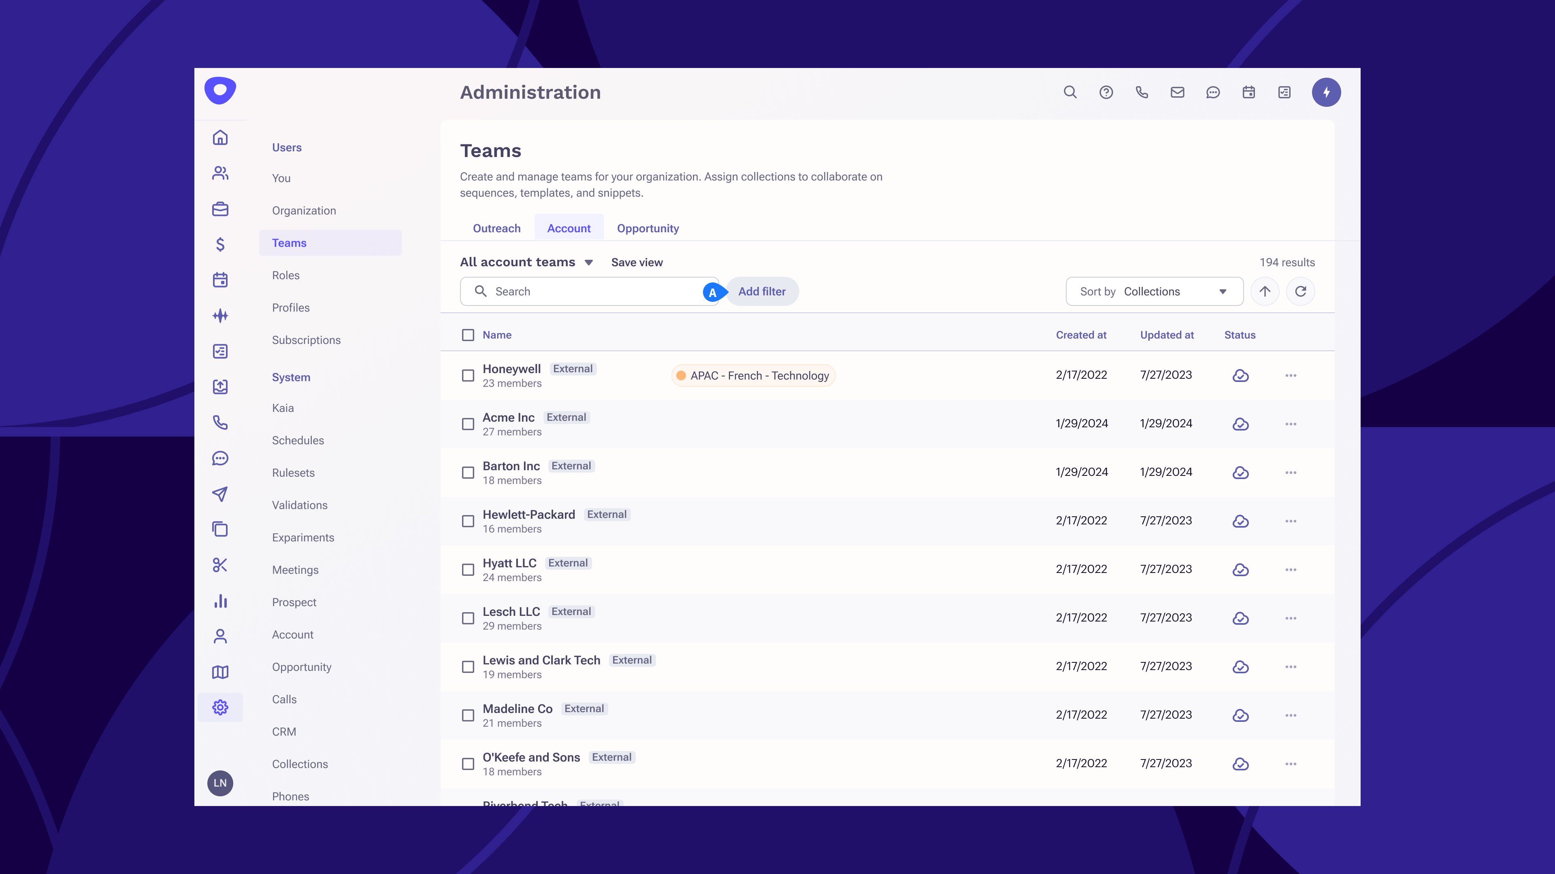The image size is (1555, 874).
Task: Check the Hewlett-Packard row checkbox
Action: [468, 521]
